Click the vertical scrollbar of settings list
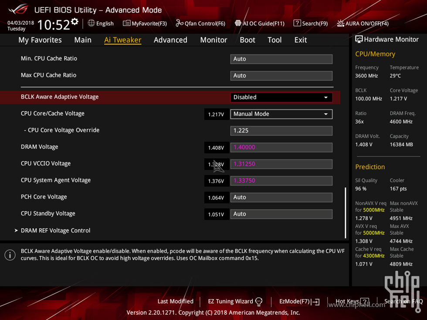 click(x=345, y=212)
